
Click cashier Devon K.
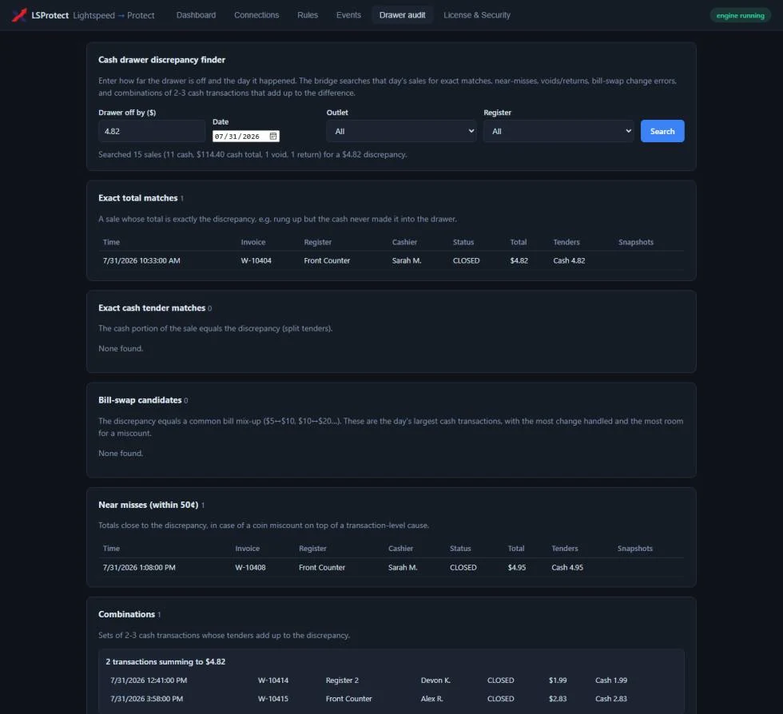pyautogui.click(x=435, y=680)
